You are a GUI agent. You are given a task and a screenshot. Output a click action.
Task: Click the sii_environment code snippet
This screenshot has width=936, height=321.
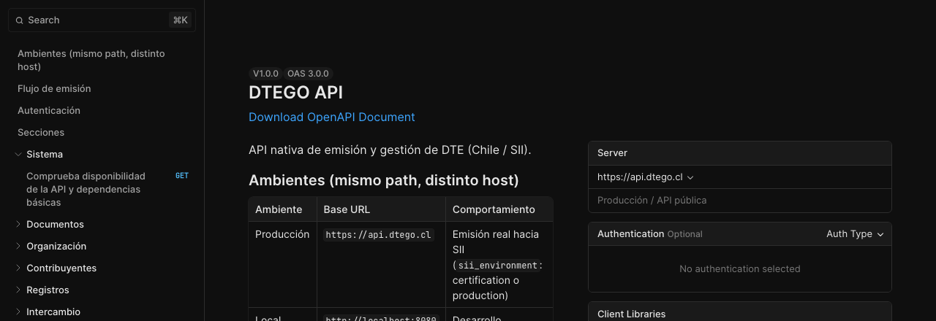(x=497, y=266)
